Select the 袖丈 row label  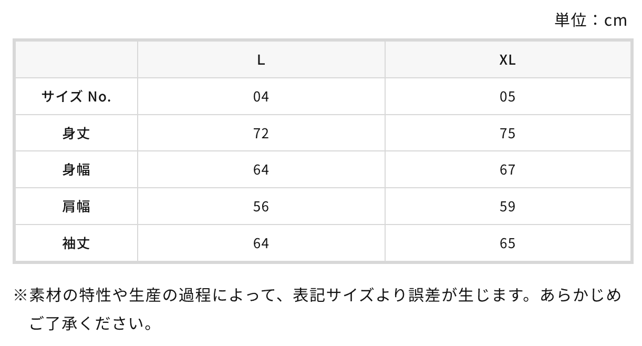pos(76,243)
